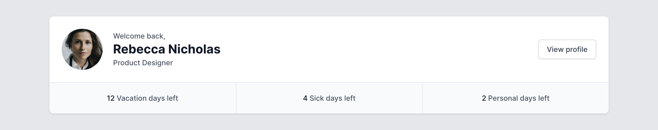This screenshot has height=130, width=658.
Task: Click the Welcome back greeting text
Action: 139,36
